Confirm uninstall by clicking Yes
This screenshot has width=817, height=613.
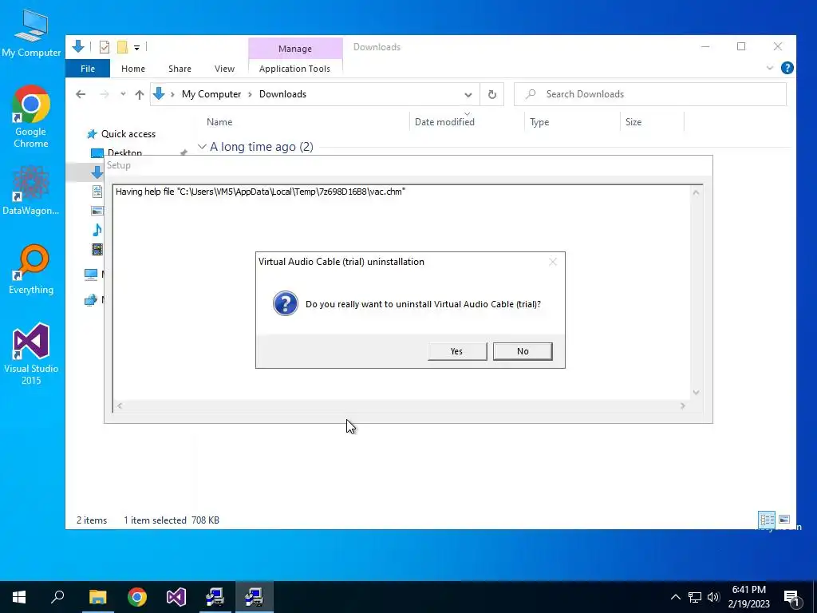click(457, 351)
